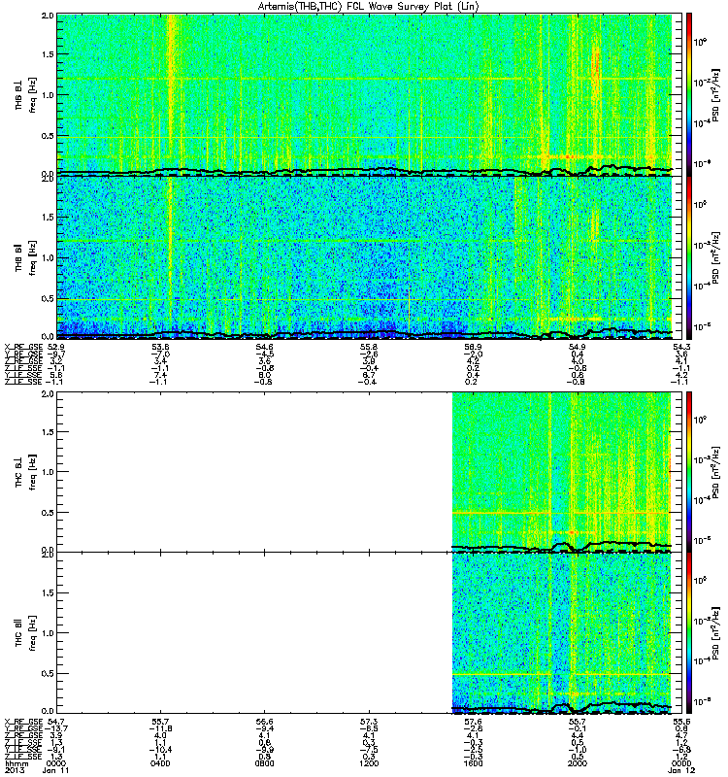Screen dimensions: 728x777
Task: Click the PSD [nT²/Hz] label of THB B∥ panel
Action: tap(716, 257)
